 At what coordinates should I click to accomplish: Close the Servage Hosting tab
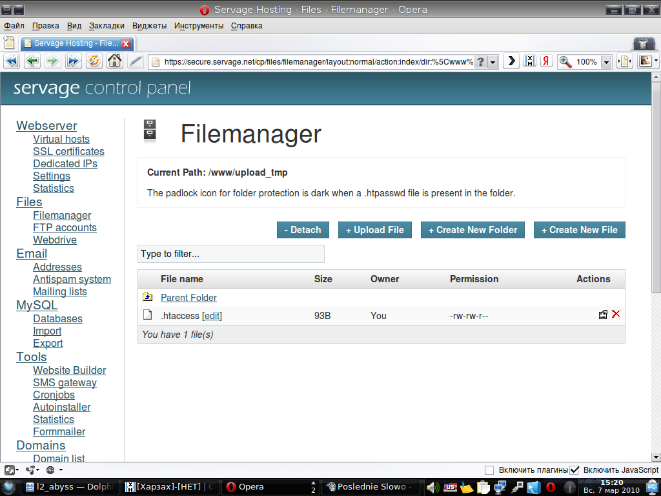[126, 43]
